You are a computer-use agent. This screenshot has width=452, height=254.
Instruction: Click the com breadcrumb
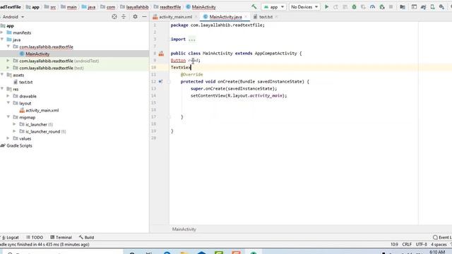pos(111,7)
